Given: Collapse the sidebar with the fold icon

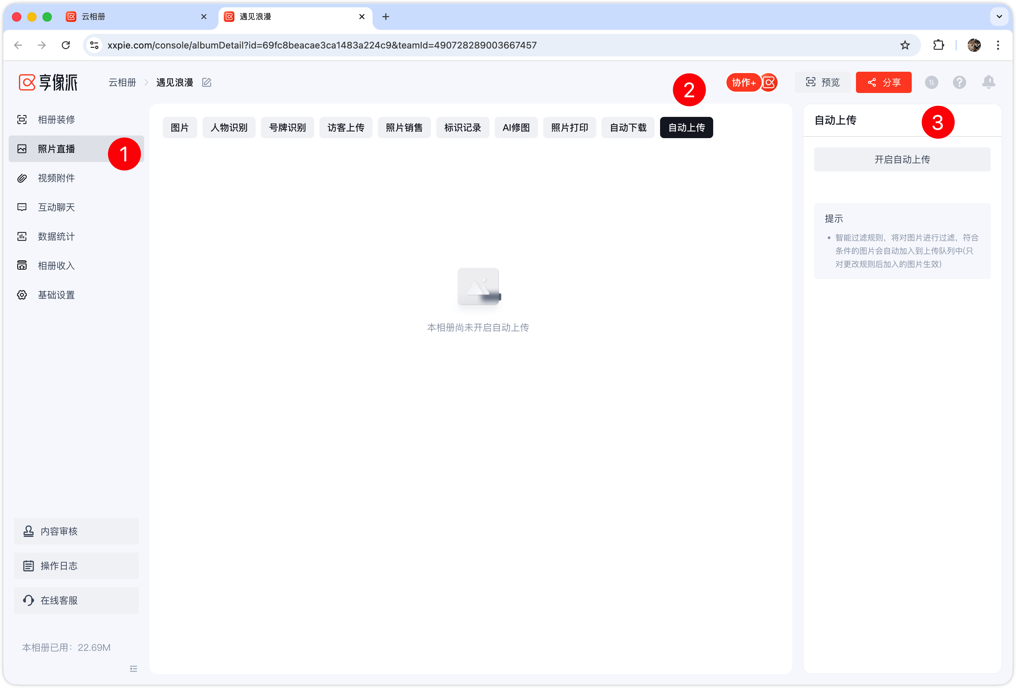Looking at the screenshot, I should [x=133, y=668].
